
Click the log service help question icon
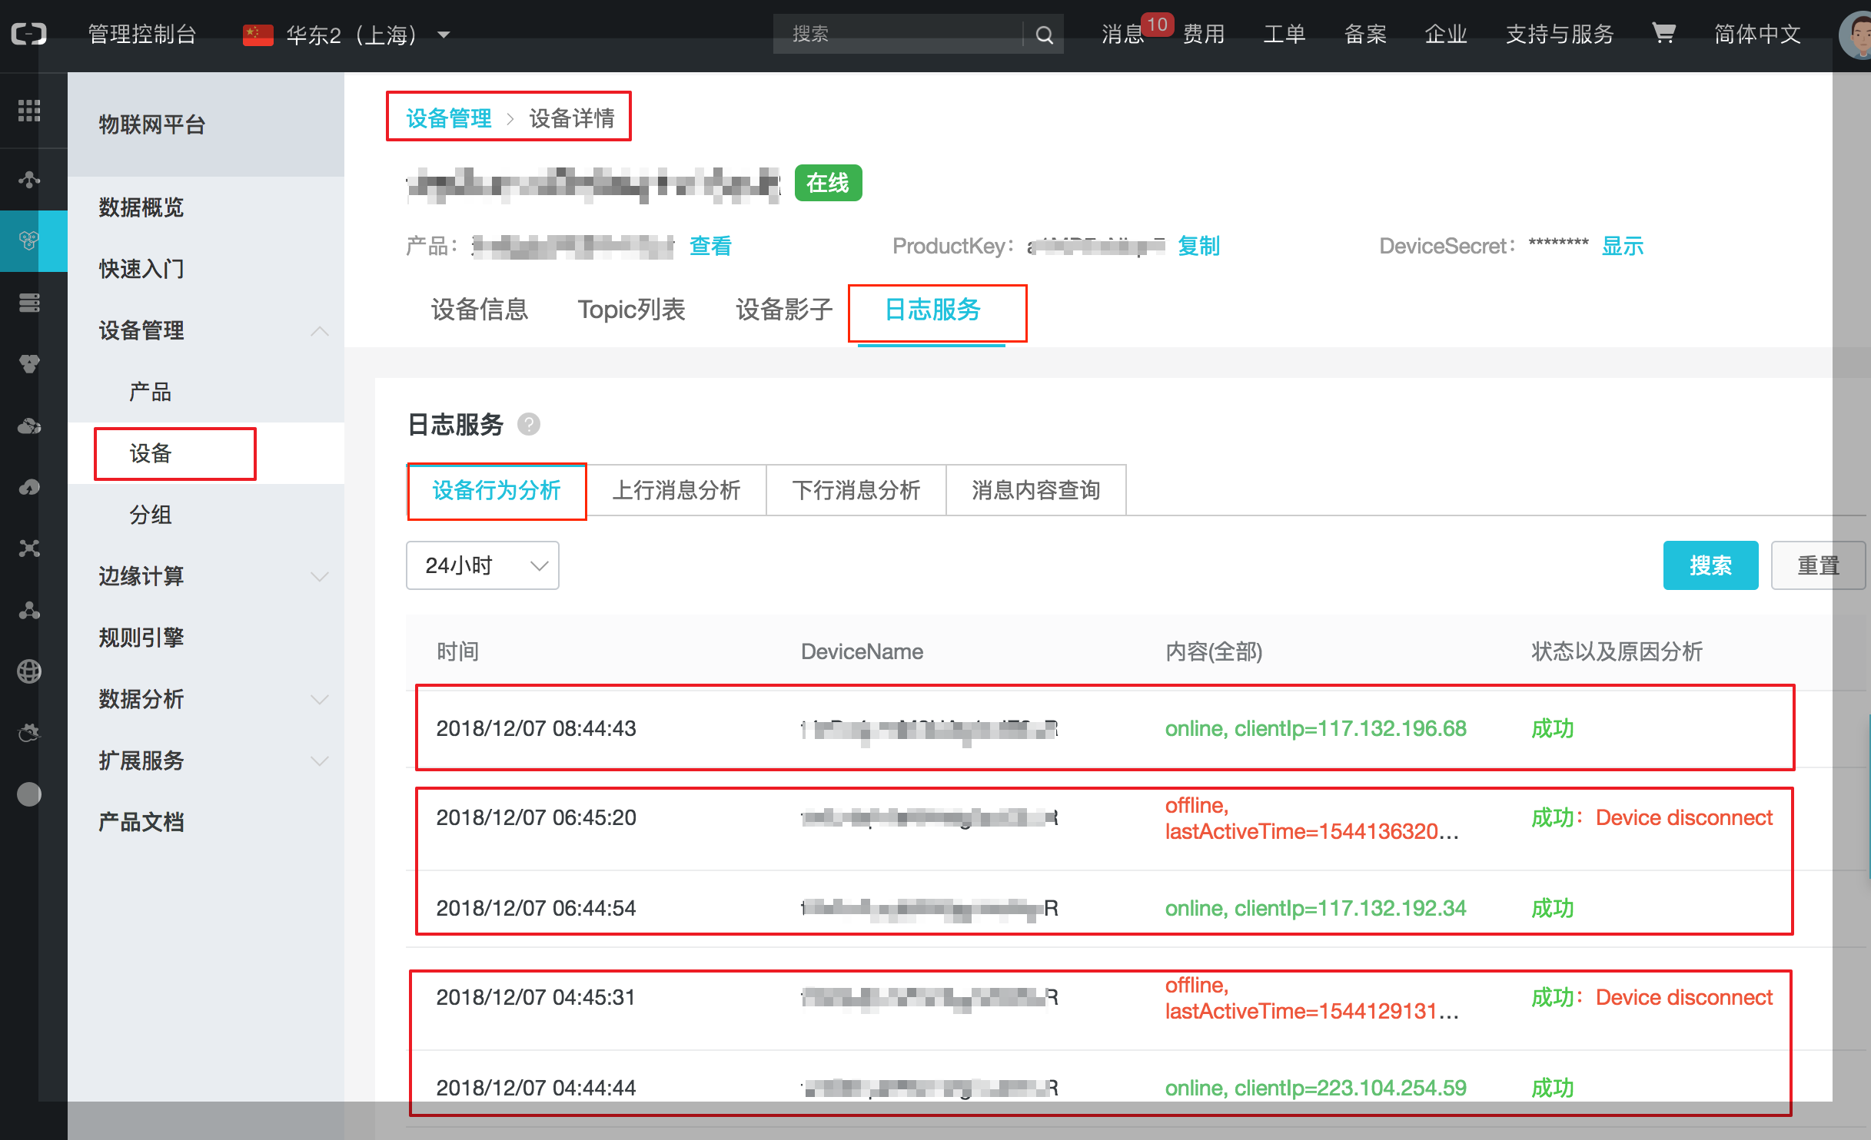point(529,424)
